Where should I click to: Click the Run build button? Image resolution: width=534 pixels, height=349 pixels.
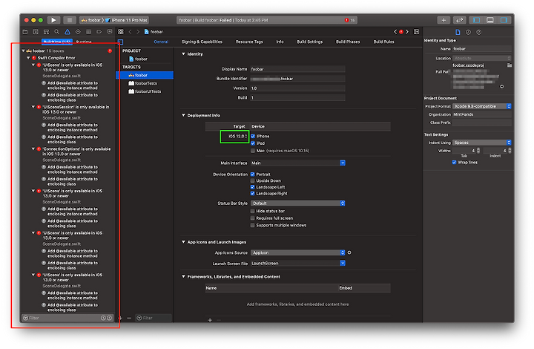[53, 20]
